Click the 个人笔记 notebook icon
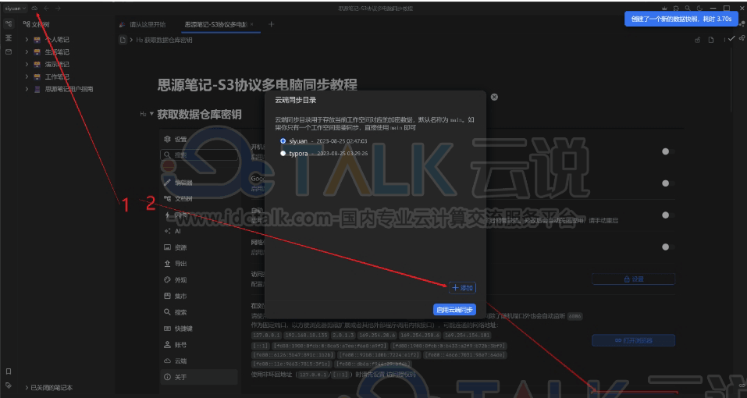 37,40
